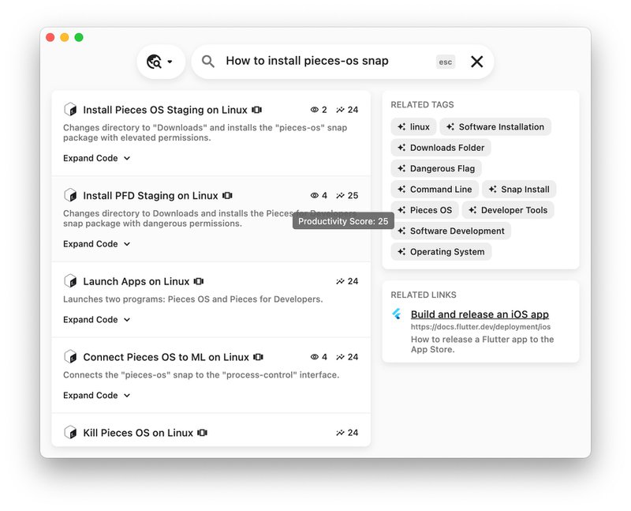Screen dimensions: 631x511
Task: Click carousel icon beside Install PFD Staging
Action: pos(227,195)
